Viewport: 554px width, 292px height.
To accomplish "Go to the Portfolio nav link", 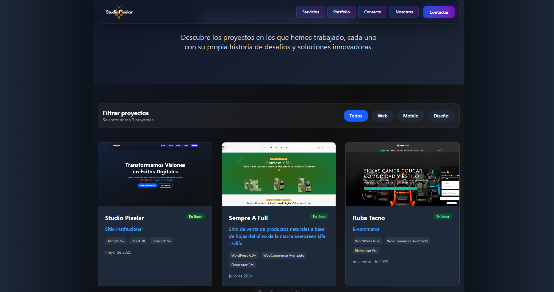I will tap(341, 12).
